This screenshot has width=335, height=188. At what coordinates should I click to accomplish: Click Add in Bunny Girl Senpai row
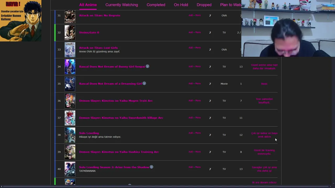(191, 67)
